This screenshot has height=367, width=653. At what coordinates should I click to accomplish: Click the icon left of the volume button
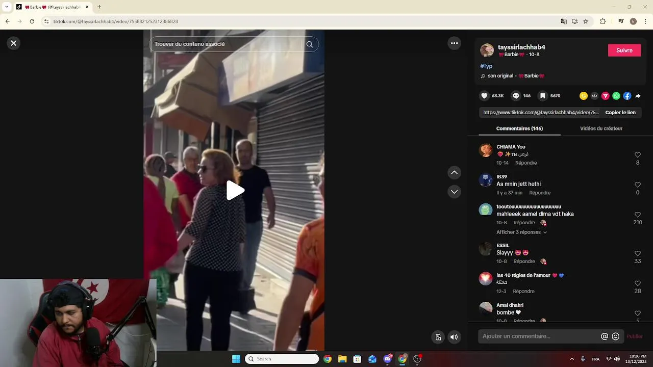(x=438, y=337)
